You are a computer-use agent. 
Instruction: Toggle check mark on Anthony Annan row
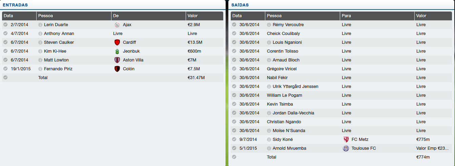coord(5,34)
